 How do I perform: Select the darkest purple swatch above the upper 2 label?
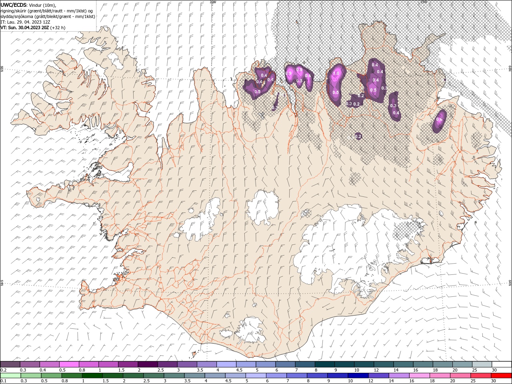[148, 364]
